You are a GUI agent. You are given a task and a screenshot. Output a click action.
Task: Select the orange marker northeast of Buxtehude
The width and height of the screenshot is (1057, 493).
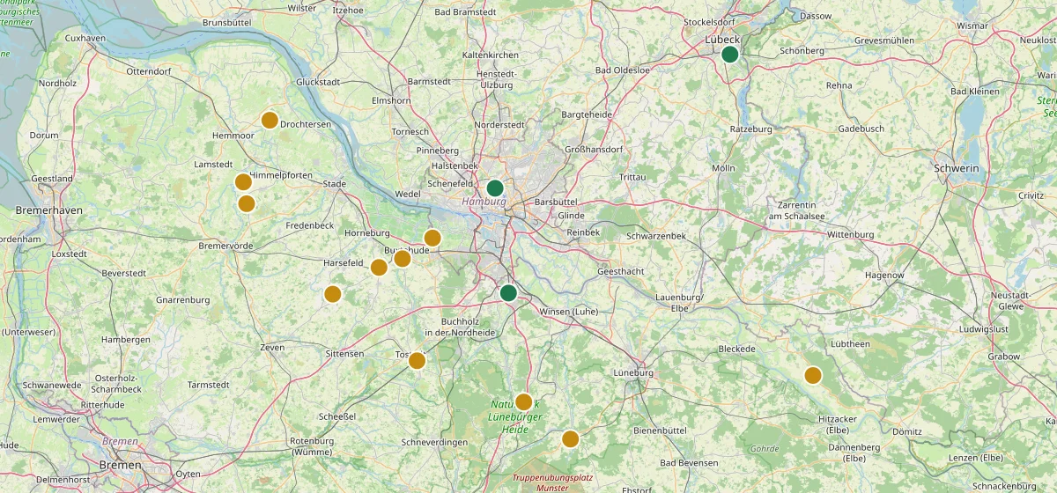click(x=432, y=238)
